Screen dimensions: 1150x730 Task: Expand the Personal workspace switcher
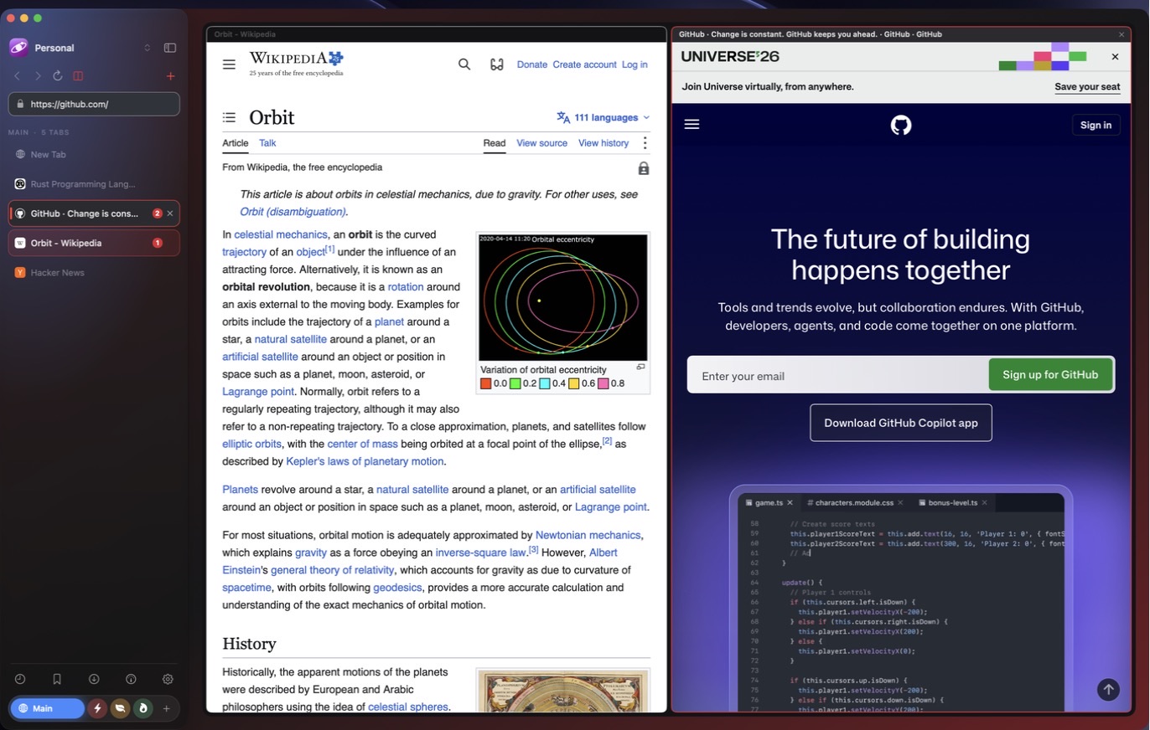148,48
